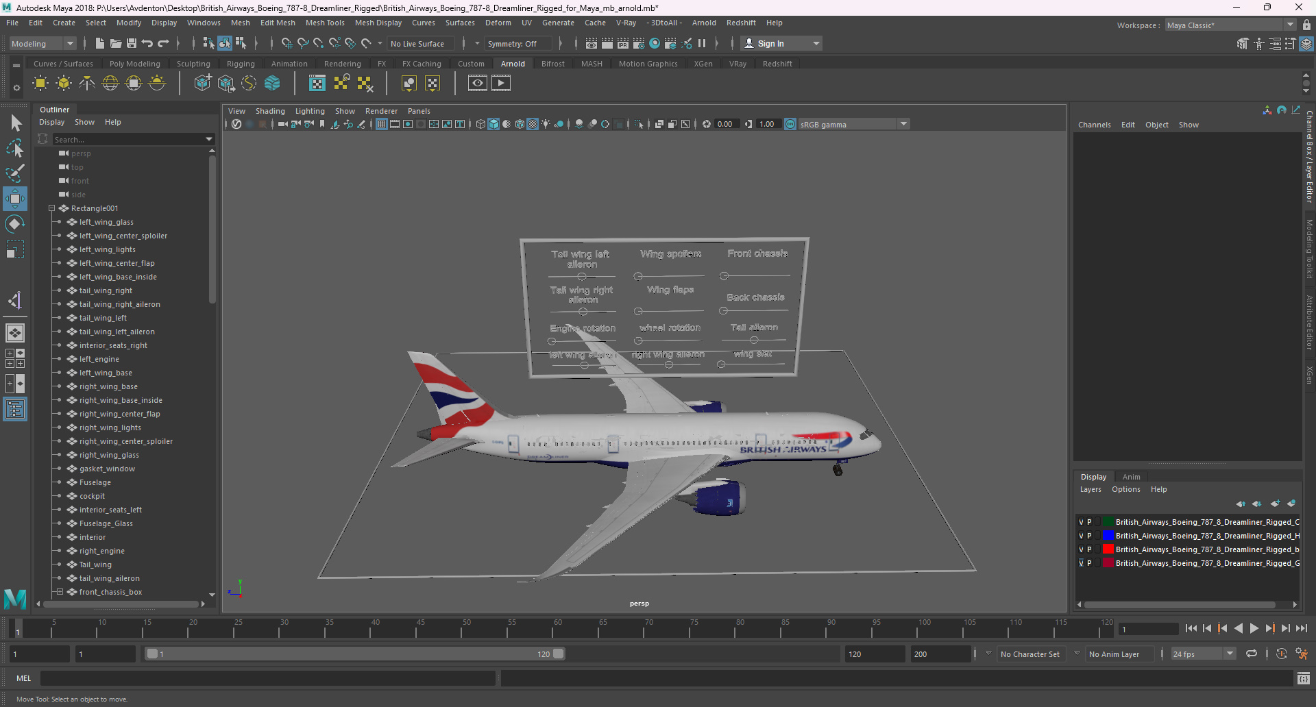Toggle playback P of first display layer
Screen dimensions: 1316x707
click(x=1089, y=522)
